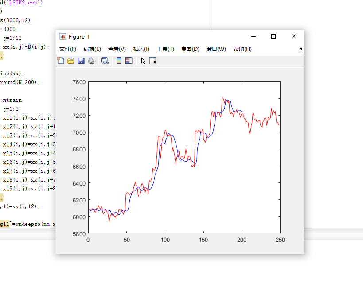This screenshot has width=363, height=287.
Task: Click the x19(i,j) assignment line
Action: pos(29,189)
